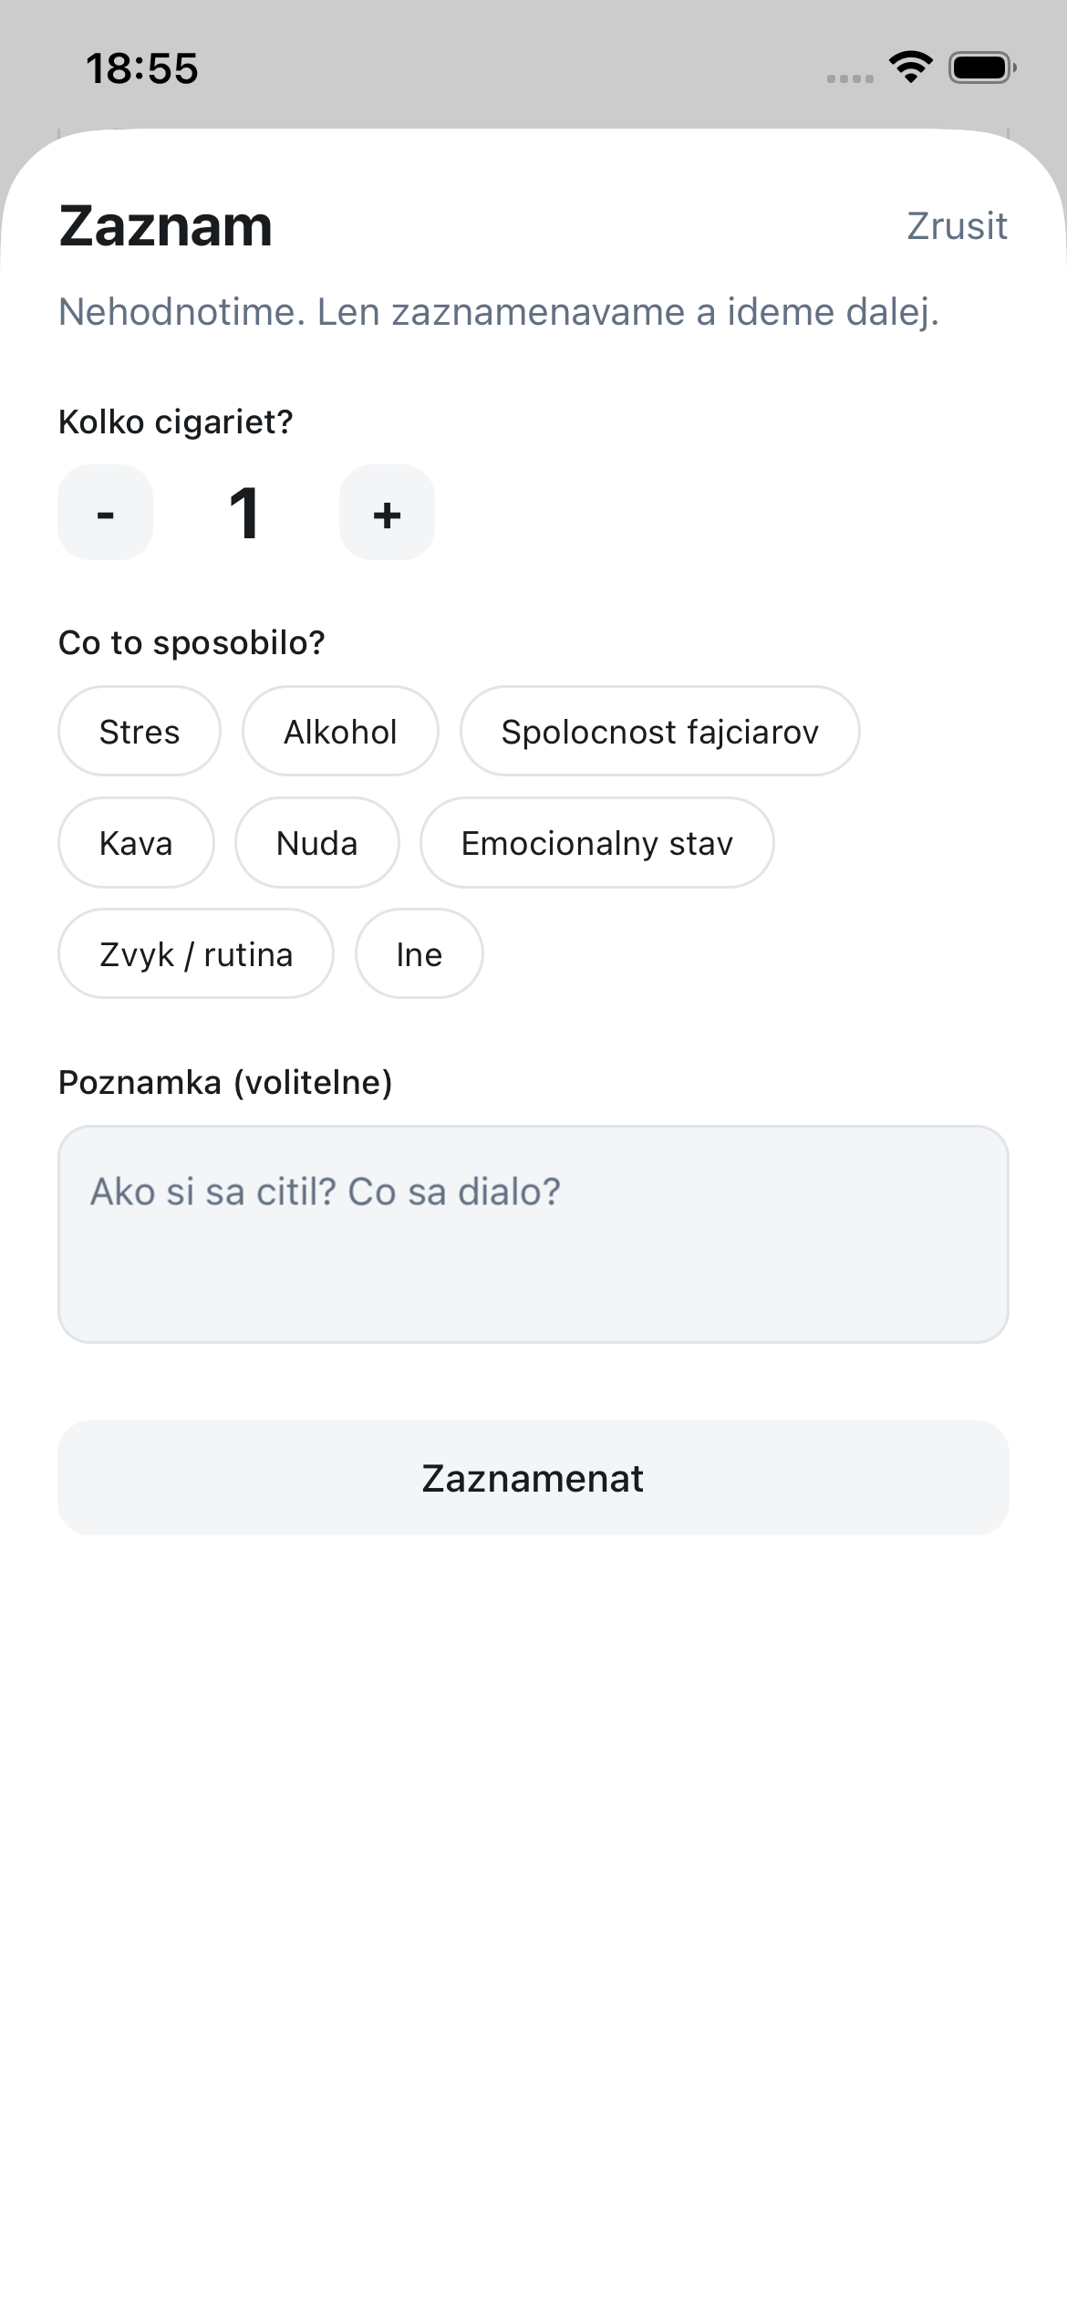Focus the Poznamka note text field
This screenshot has height=2310, width=1067.
point(533,1233)
